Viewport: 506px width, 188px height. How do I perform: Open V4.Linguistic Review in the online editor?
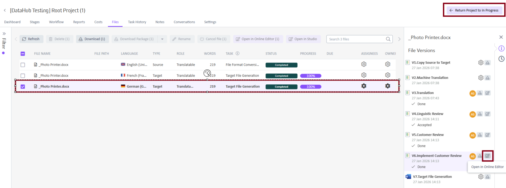coord(487,114)
